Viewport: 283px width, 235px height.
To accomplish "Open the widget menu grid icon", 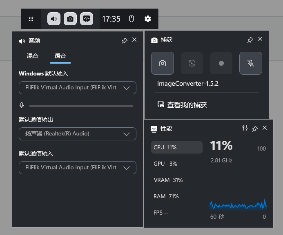I will (x=31, y=19).
